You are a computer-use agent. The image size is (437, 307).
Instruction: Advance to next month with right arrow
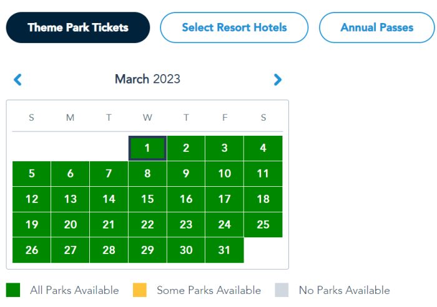coord(278,80)
